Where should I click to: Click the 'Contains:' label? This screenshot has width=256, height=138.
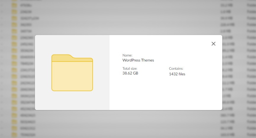pyautogui.click(x=176, y=69)
